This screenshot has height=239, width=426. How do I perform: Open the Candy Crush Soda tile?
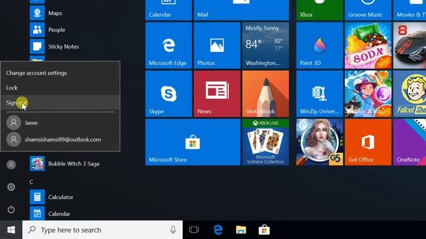368,45
